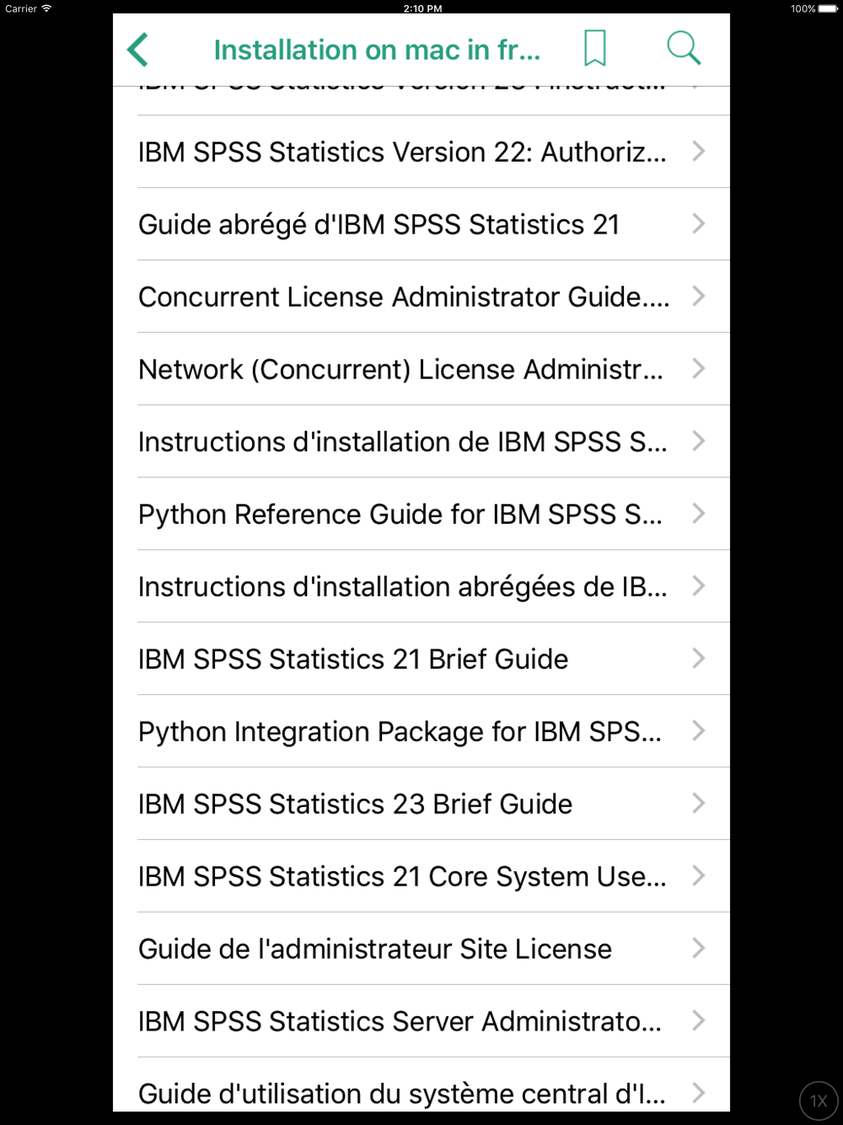
Task: Tap the Wi-Fi status icon
Action: [46, 8]
